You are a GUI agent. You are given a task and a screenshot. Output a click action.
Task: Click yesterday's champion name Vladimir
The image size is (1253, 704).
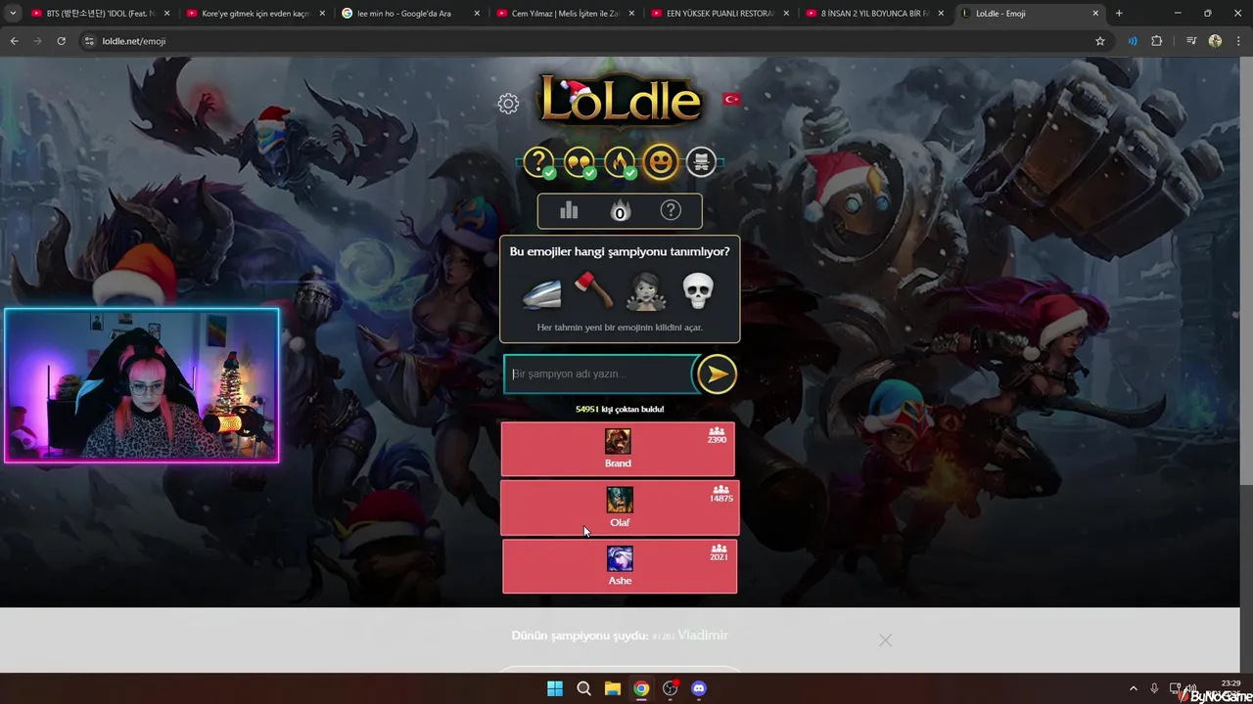click(703, 635)
